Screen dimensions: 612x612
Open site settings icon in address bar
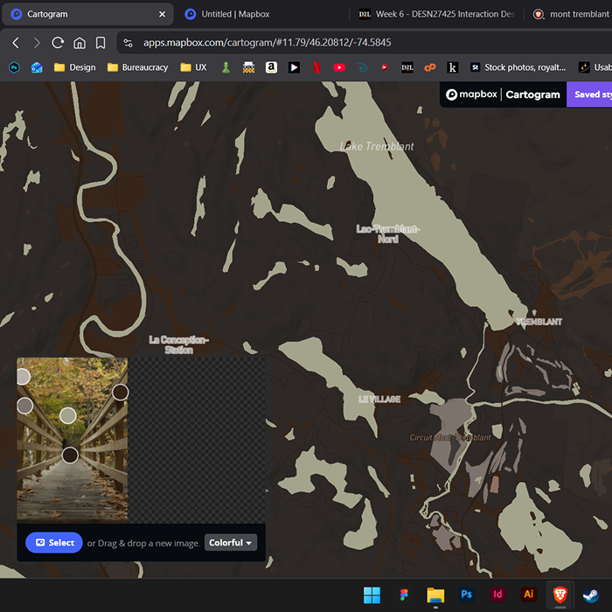[128, 43]
